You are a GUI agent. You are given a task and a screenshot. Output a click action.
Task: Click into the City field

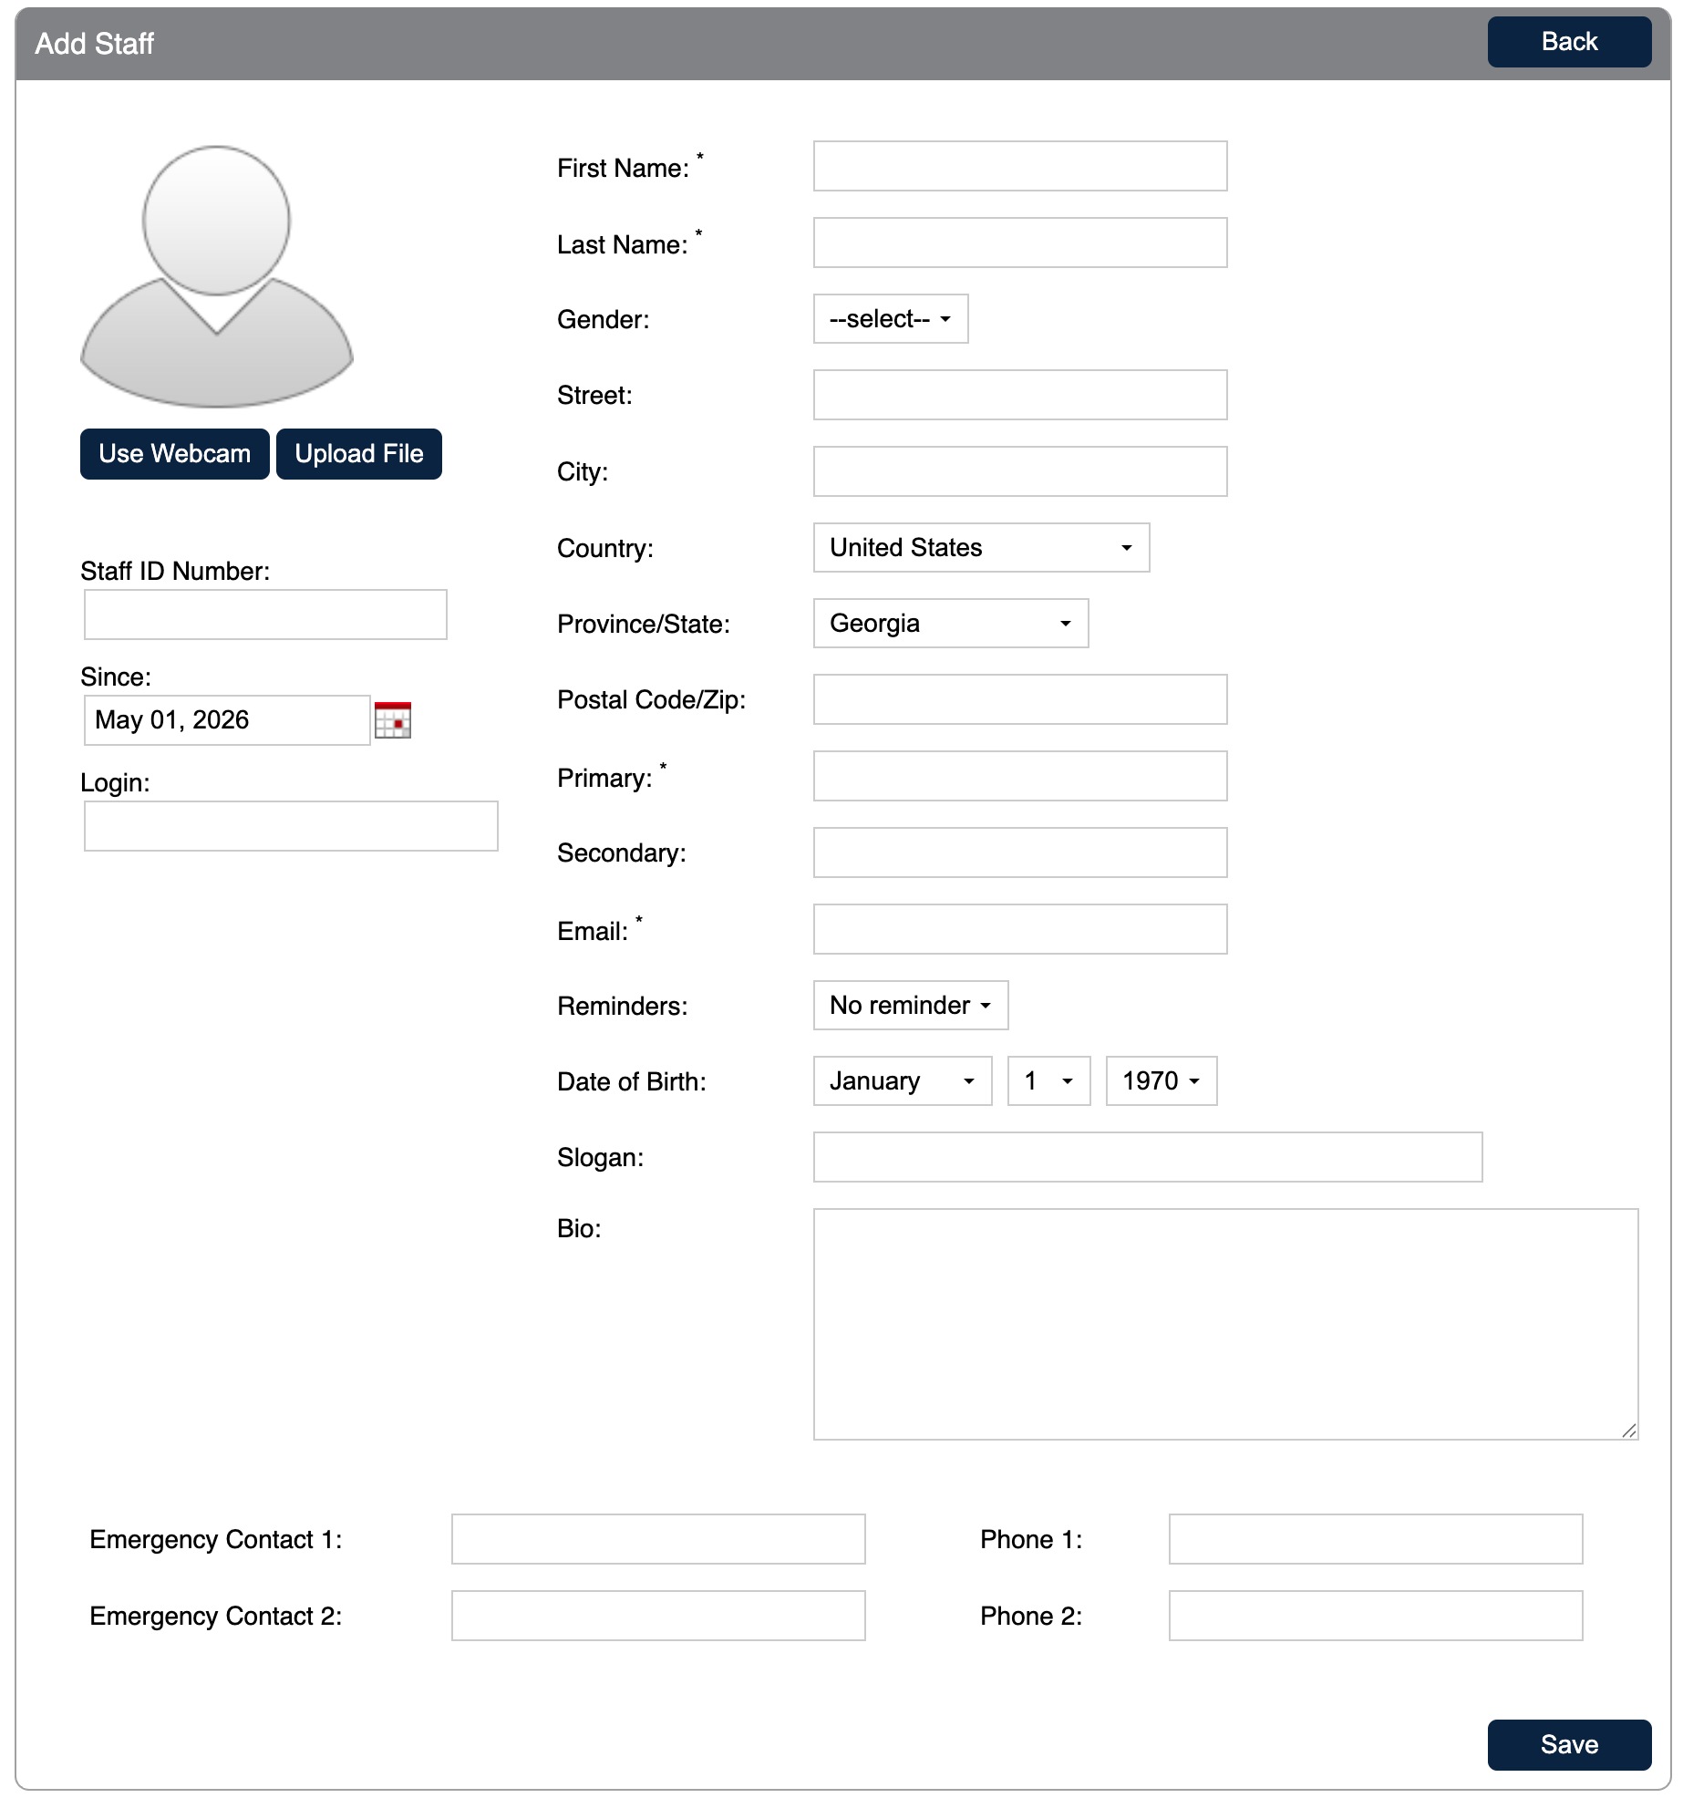(1020, 471)
